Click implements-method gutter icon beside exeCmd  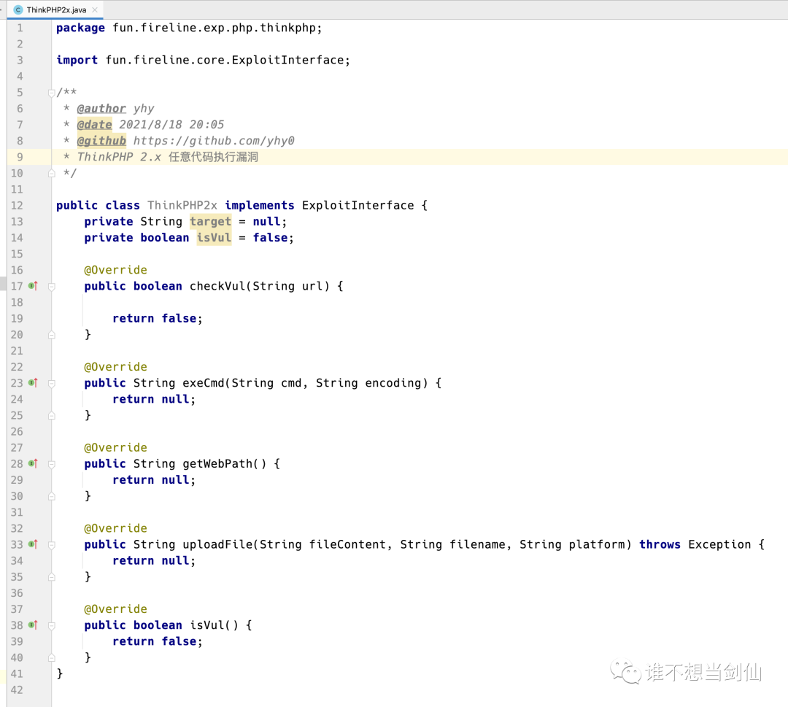pyautogui.click(x=33, y=383)
